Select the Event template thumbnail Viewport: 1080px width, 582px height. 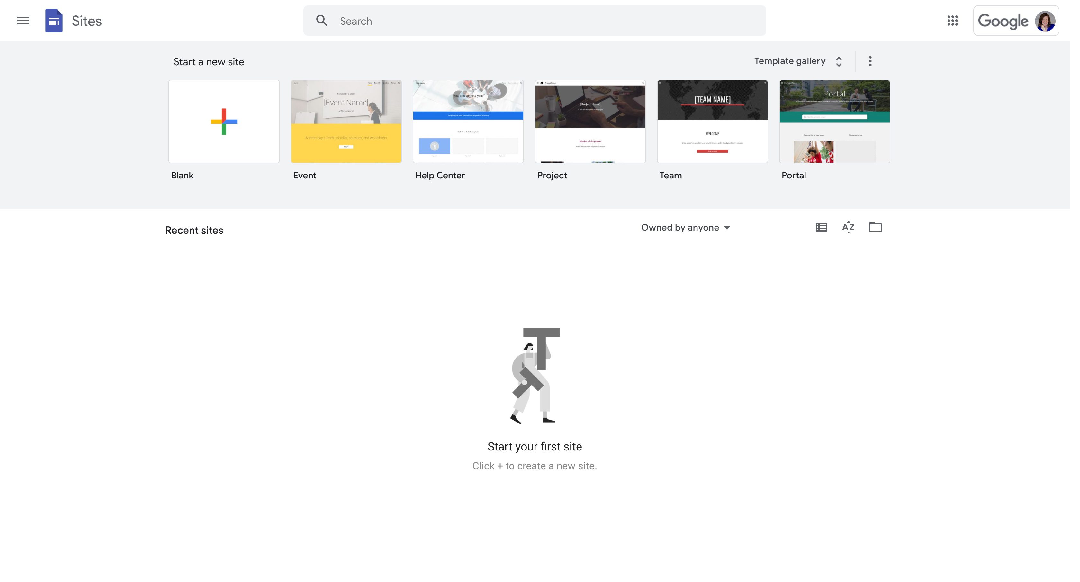(346, 122)
